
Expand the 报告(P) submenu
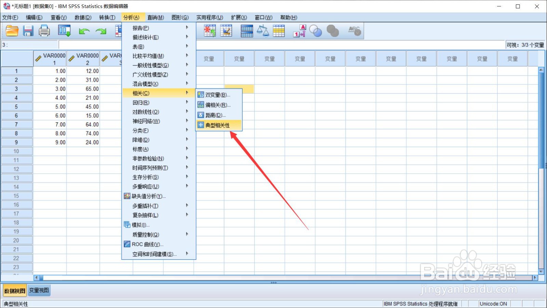[159, 28]
